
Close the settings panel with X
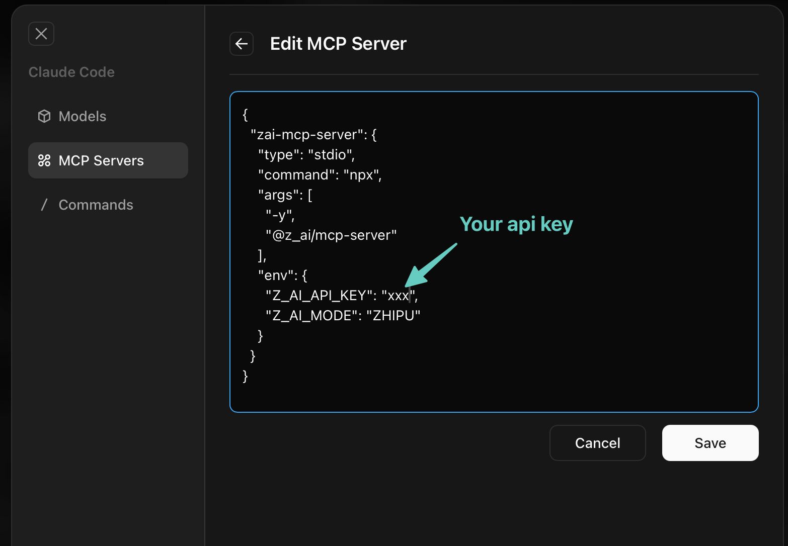coord(41,34)
